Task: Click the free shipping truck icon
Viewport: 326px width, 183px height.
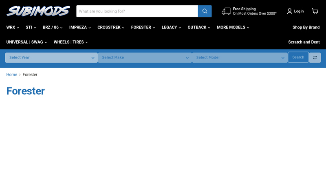Action: (226, 11)
